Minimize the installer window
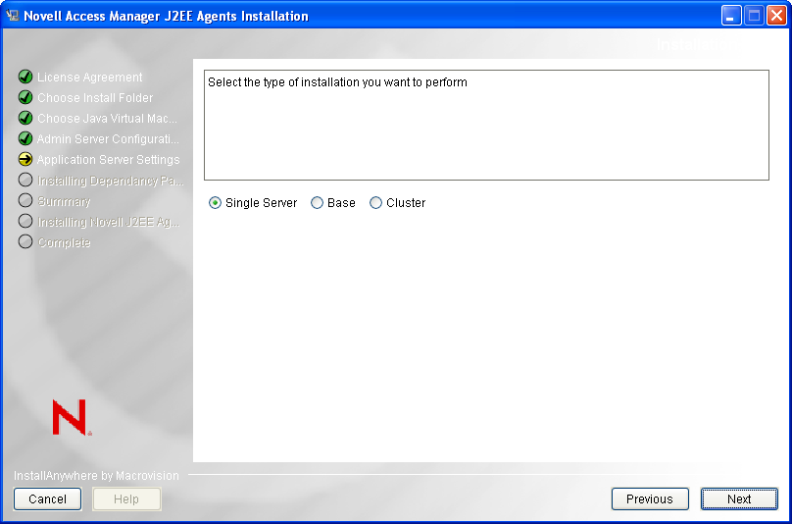The height and width of the screenshot is (524, 792). click(x=731, y=16)
